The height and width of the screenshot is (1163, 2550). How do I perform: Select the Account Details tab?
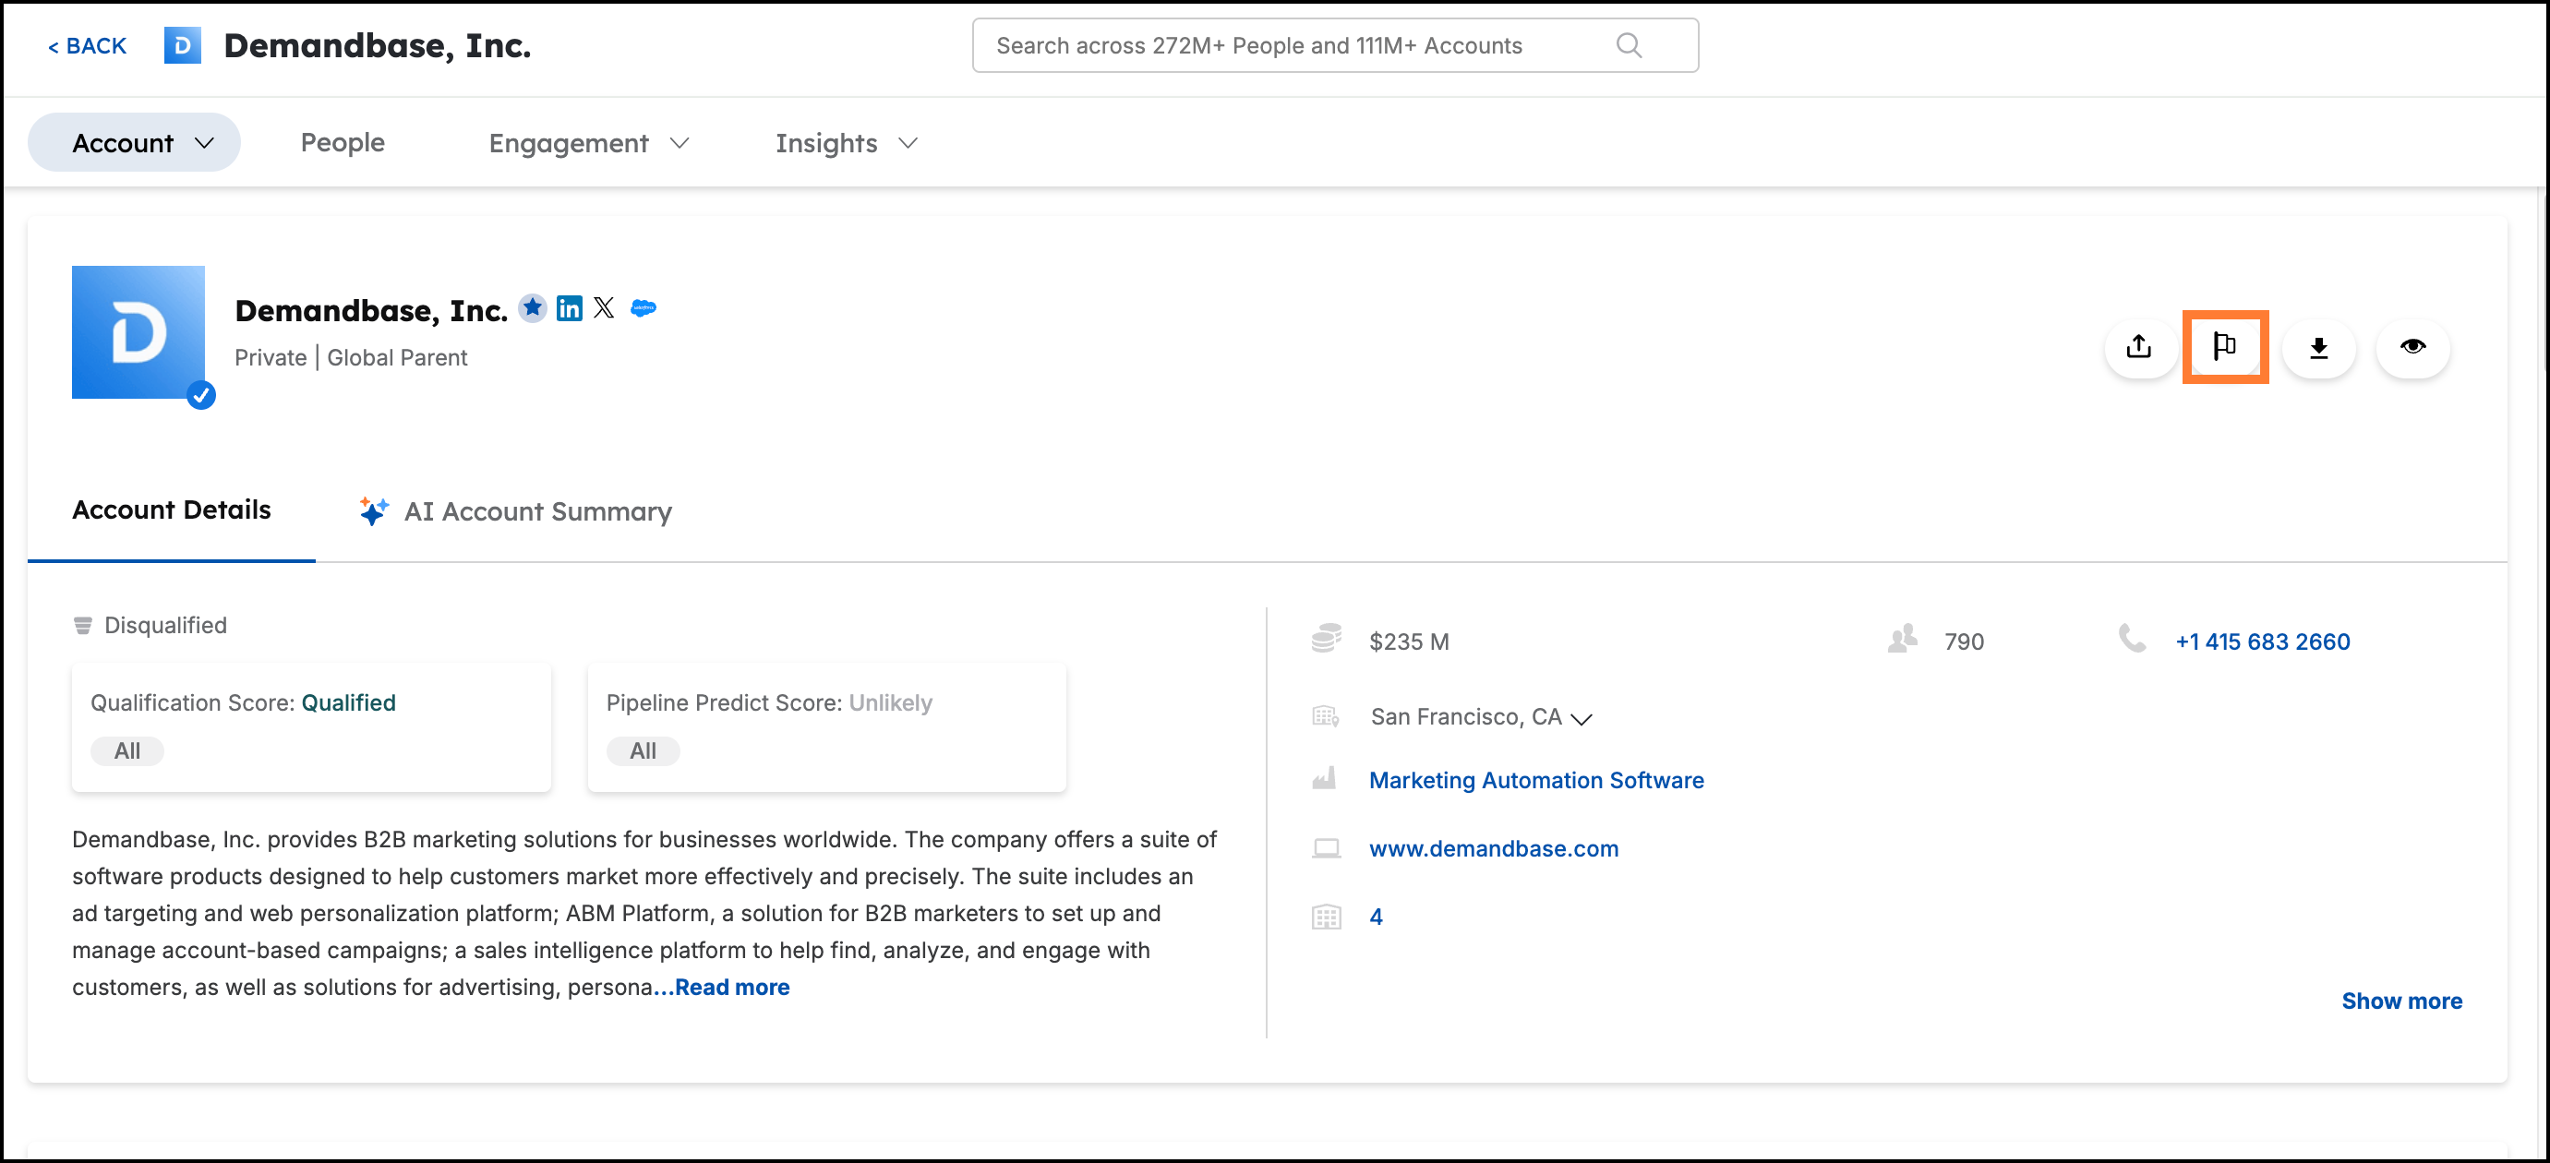171,510
